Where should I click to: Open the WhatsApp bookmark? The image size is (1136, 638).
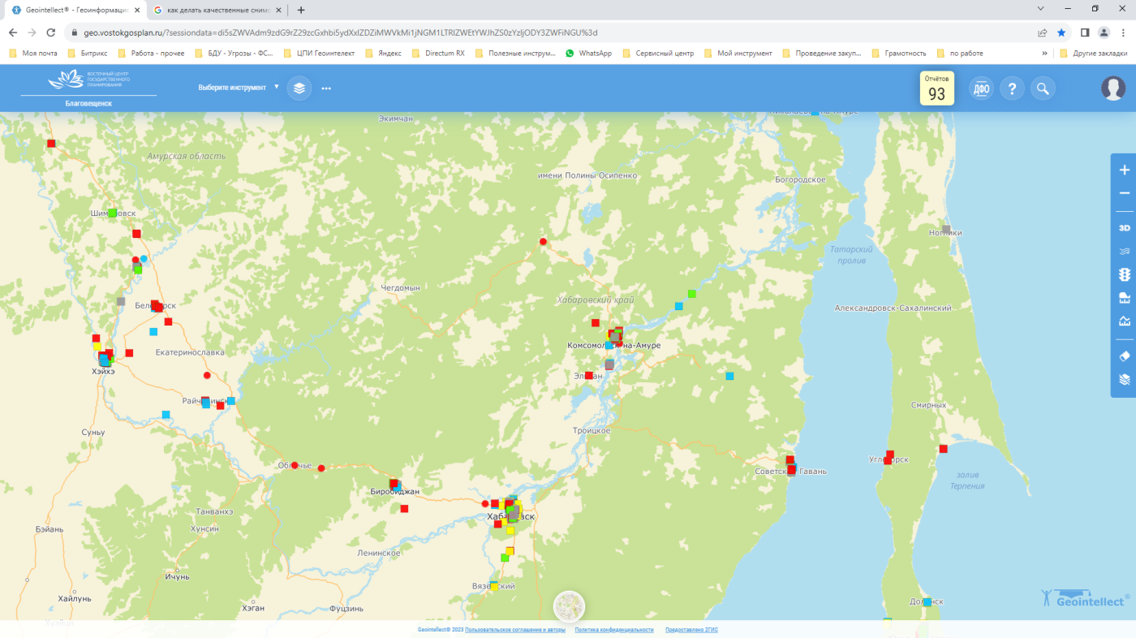(x=588, y=53)
